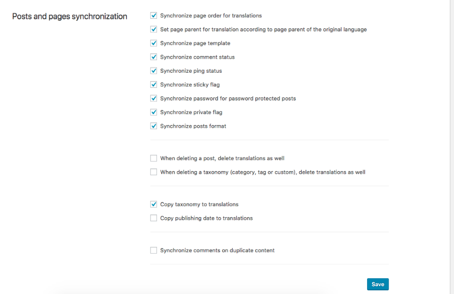
Task: Click the Save button
Action: (x=378, y=284)
